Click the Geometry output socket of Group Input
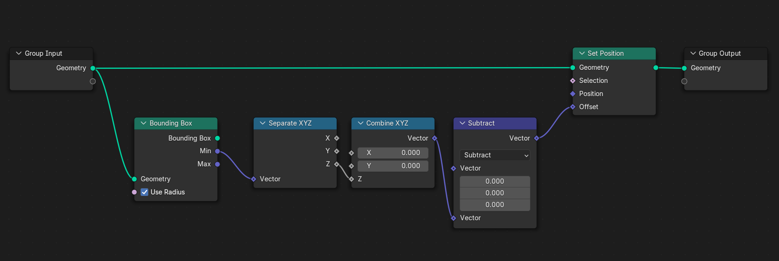 click(93, 68)
